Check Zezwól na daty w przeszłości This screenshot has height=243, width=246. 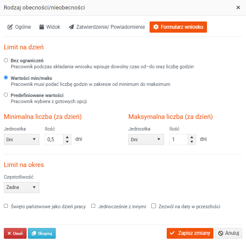click(x=153, y=206)
